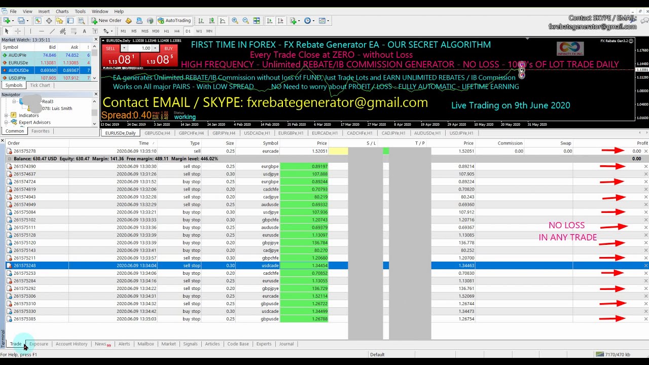This screenshot has height=365, width=649.
Task: Select EURUSDe row in Market Watch
Action: click(x=46, y=62)
